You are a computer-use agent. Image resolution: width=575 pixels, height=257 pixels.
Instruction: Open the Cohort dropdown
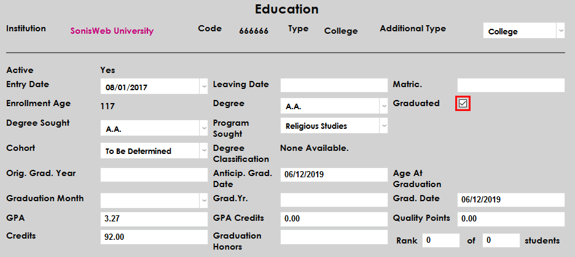[x=203, y=150]
